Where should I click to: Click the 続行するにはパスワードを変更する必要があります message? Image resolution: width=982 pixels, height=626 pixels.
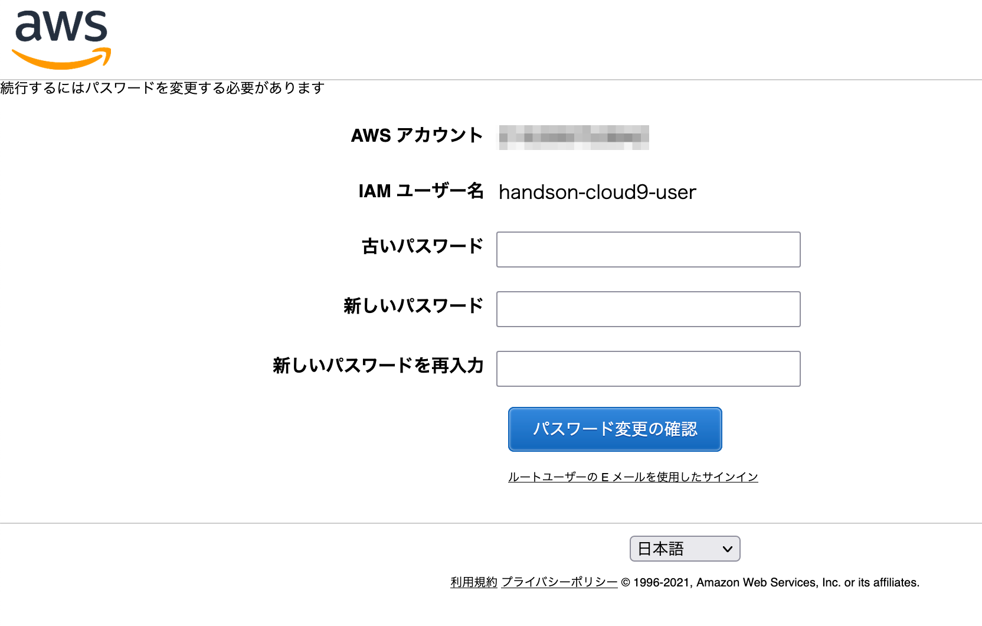click(x=162, y=88)
